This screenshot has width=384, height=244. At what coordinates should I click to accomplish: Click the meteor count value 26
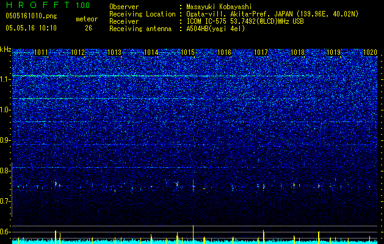pyautogui.click(x=89, y=28)
